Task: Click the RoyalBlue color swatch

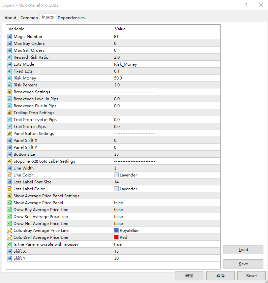Action: 116,230
